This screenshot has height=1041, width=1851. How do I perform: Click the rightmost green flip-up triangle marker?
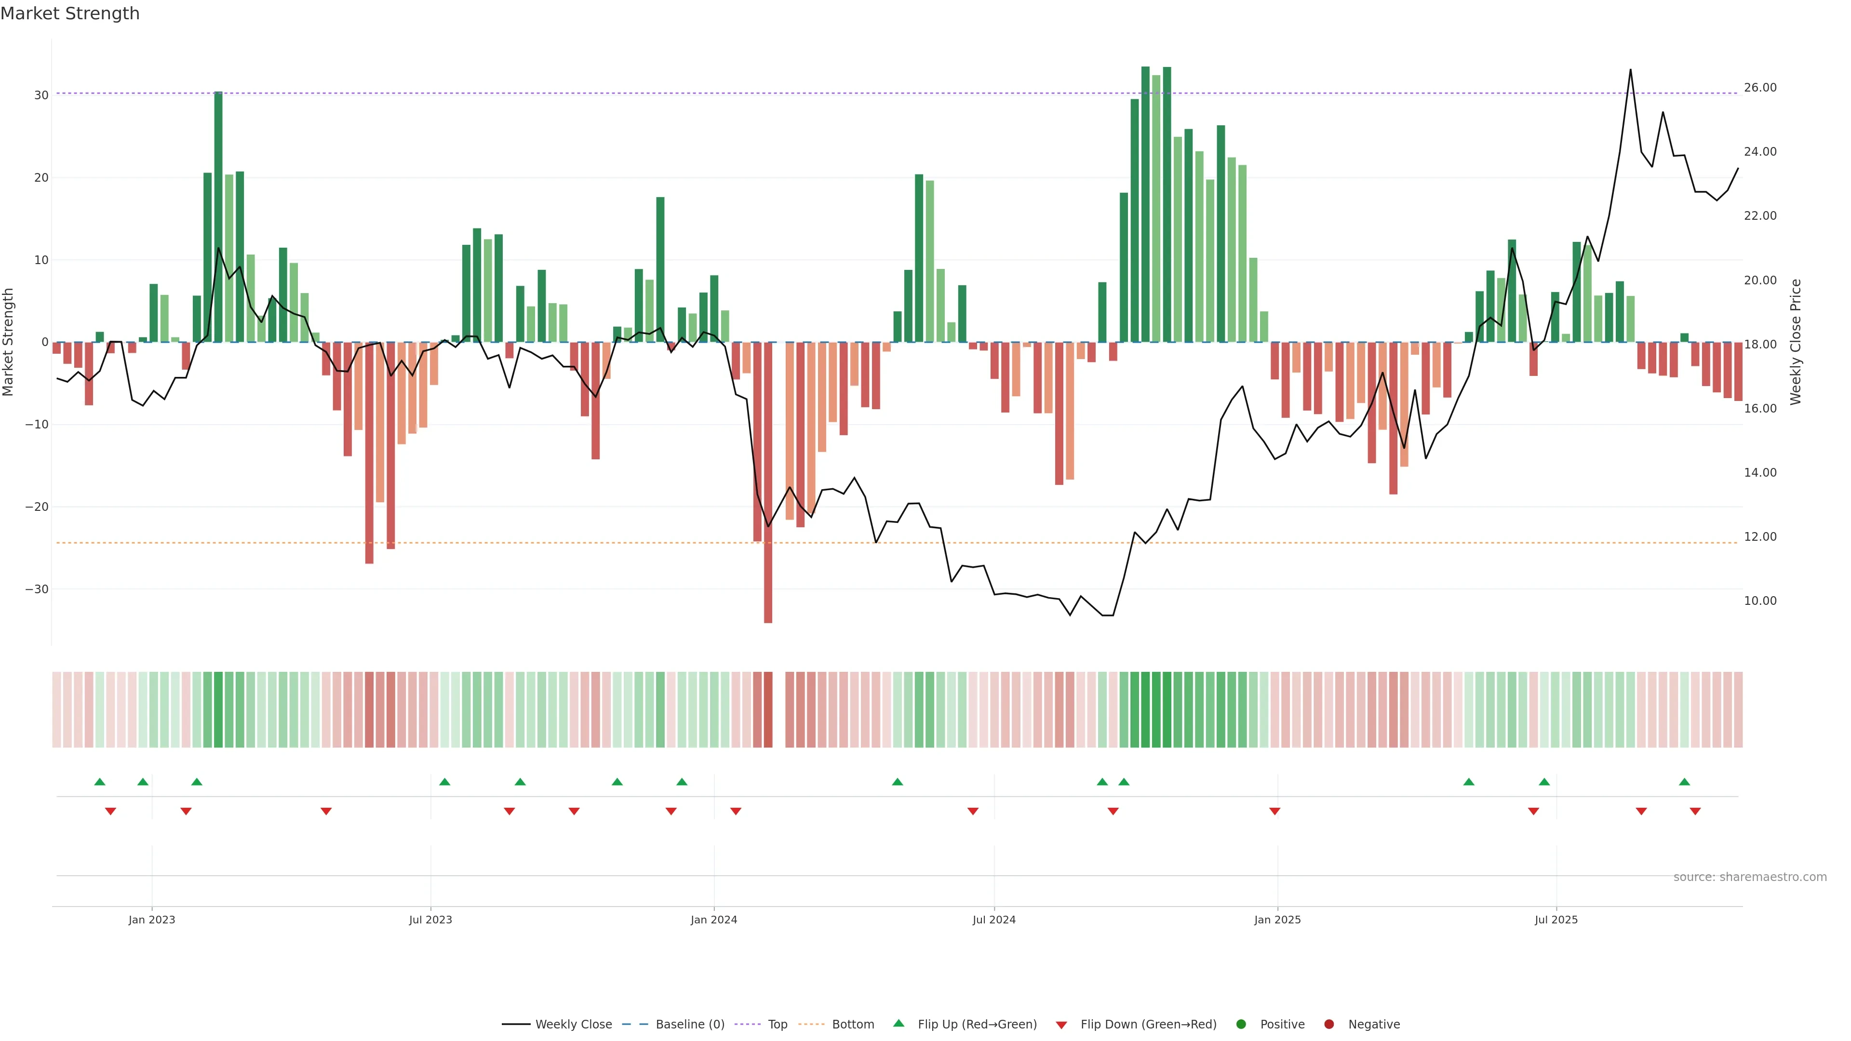1684,782
